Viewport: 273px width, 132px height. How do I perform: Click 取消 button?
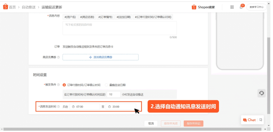[x=151, y=123]
